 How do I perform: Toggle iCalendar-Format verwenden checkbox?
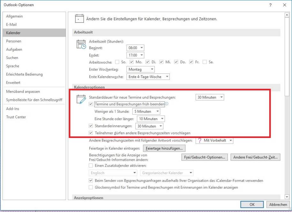click(x=91, y=180)
